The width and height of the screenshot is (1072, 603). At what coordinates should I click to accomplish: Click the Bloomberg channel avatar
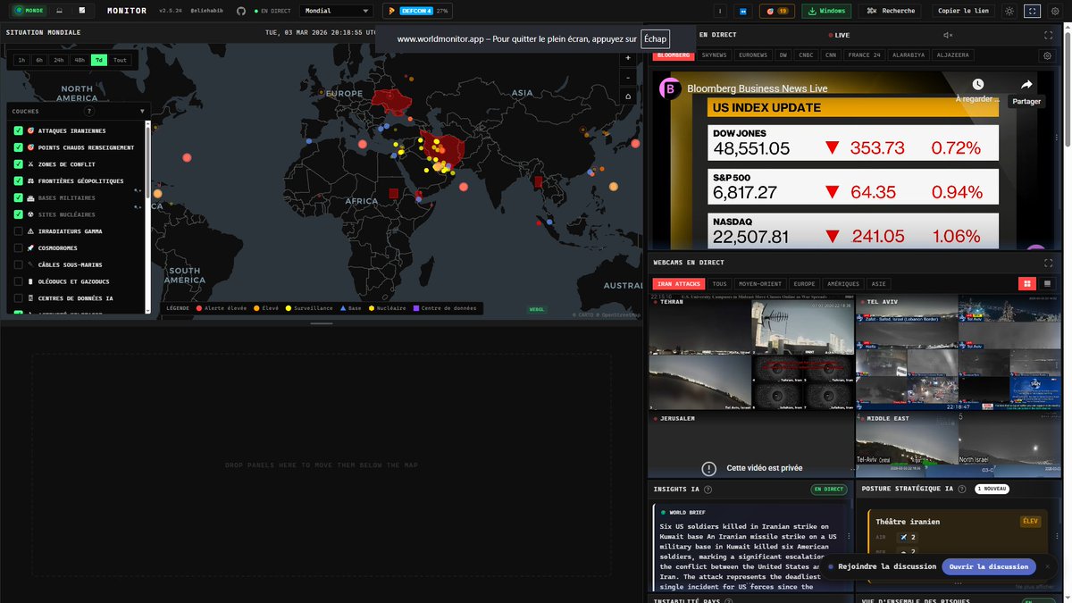[670, 88]
